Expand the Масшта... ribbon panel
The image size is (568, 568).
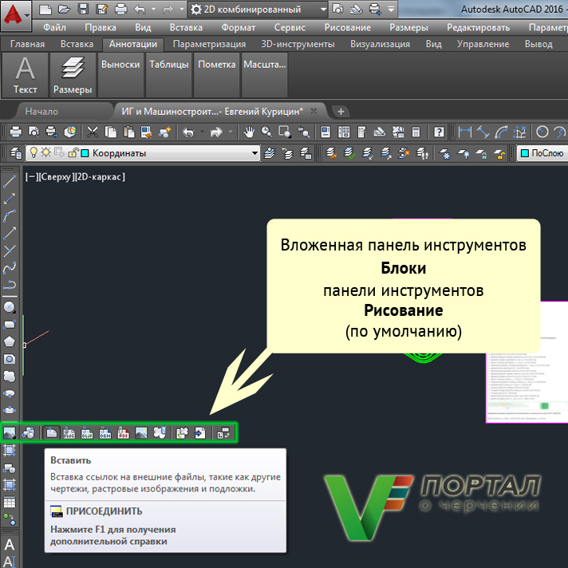pos(264,75)
